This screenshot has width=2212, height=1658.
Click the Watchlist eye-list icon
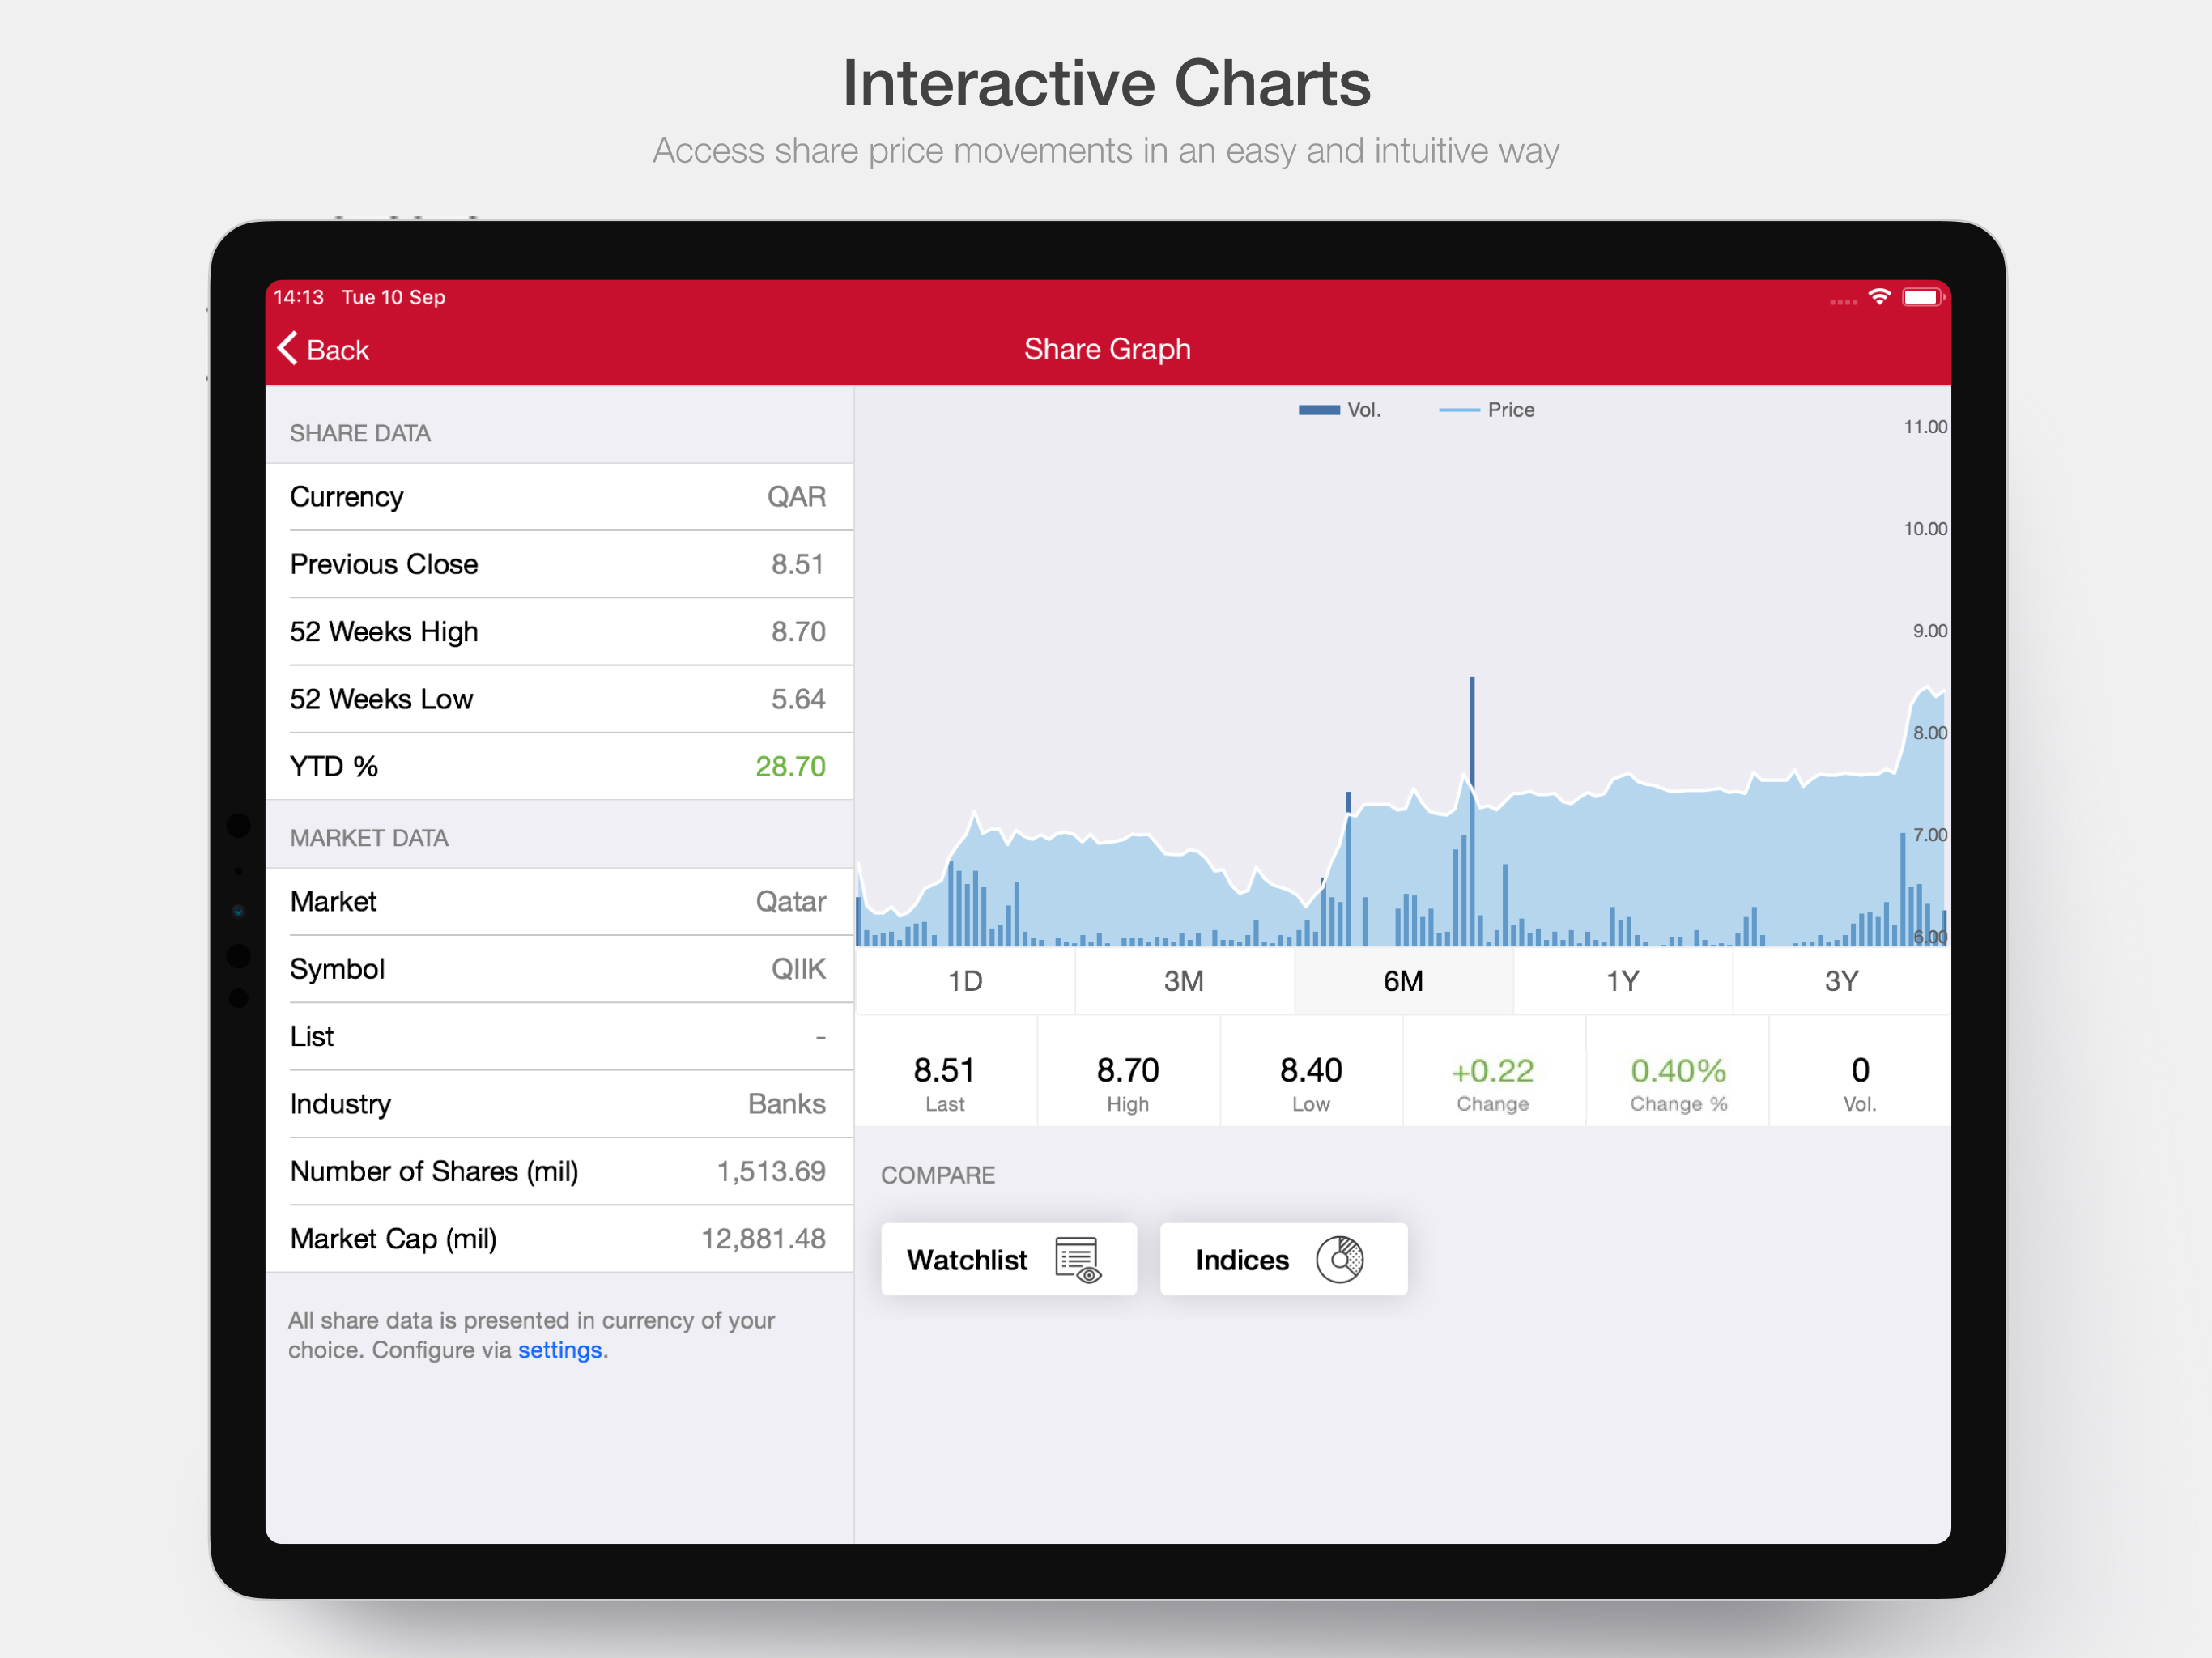[1078, 1259]
